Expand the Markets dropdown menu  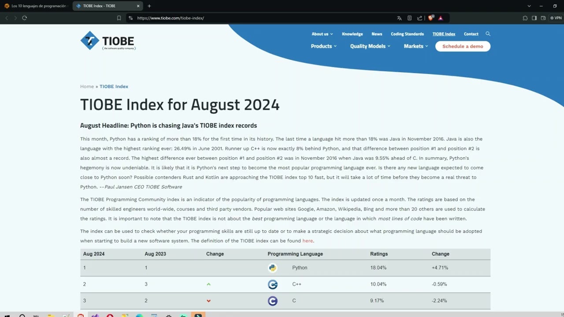pos(416,46)
